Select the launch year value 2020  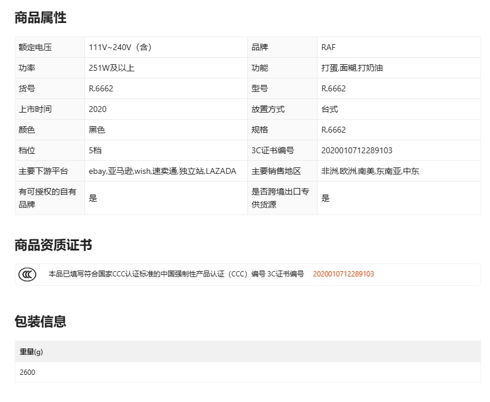point(97,109)
